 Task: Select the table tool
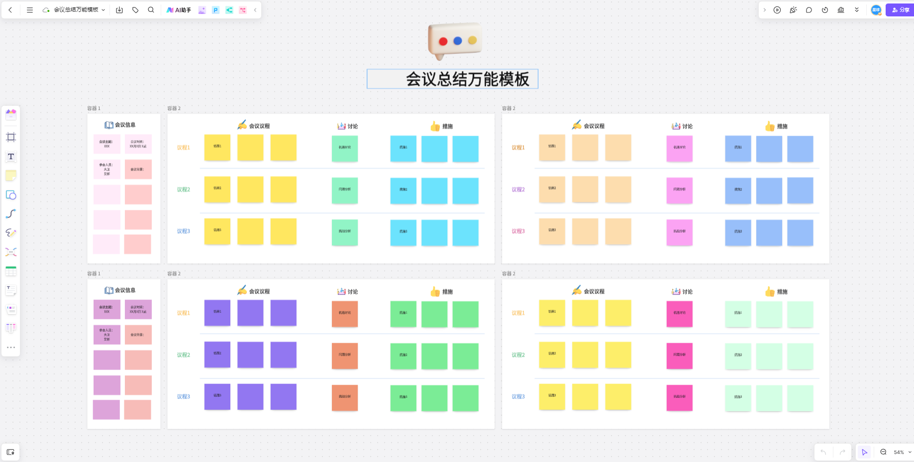tap(11, 271)
